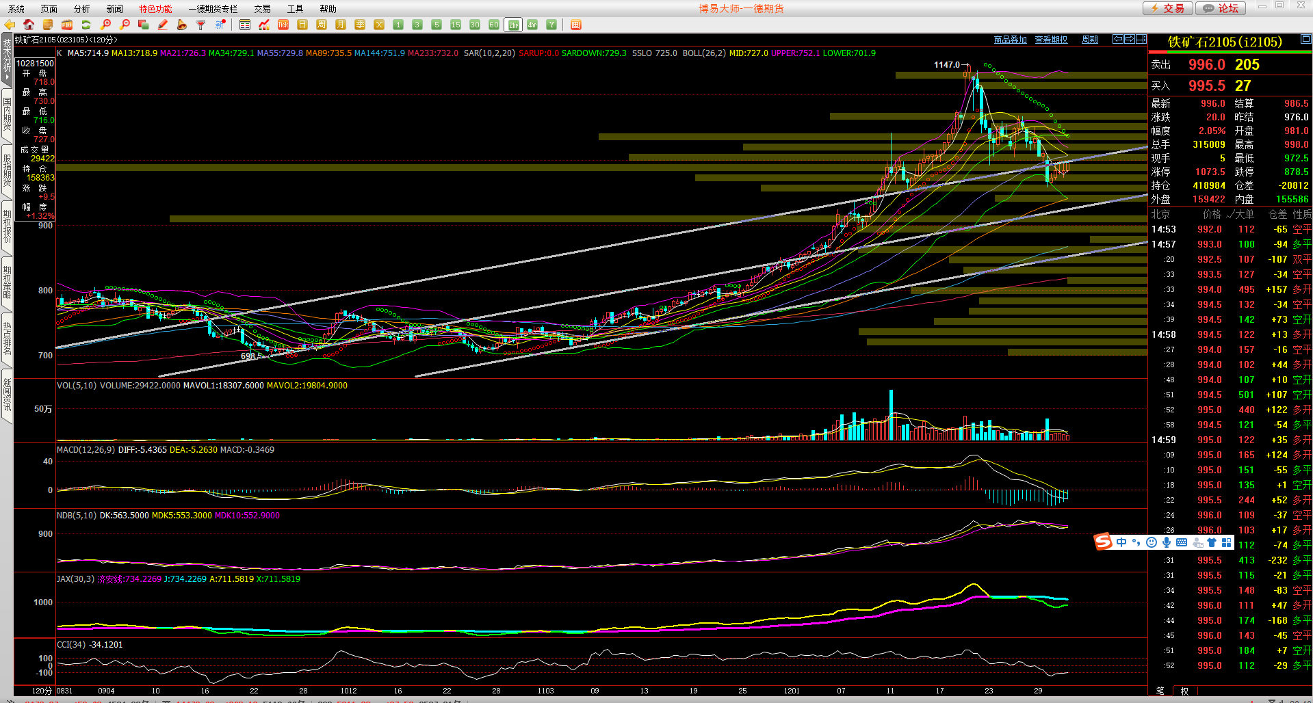Select the 30-minute period button
The width and height of the screenshot is (1313, 703).
pos(475,25)
